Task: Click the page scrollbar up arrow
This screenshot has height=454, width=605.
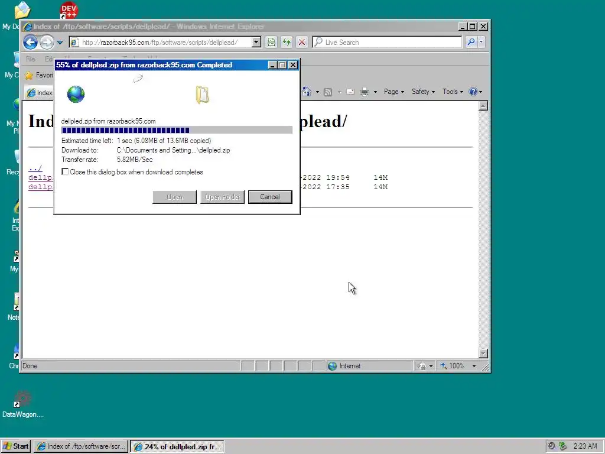Action: (483, 106)
